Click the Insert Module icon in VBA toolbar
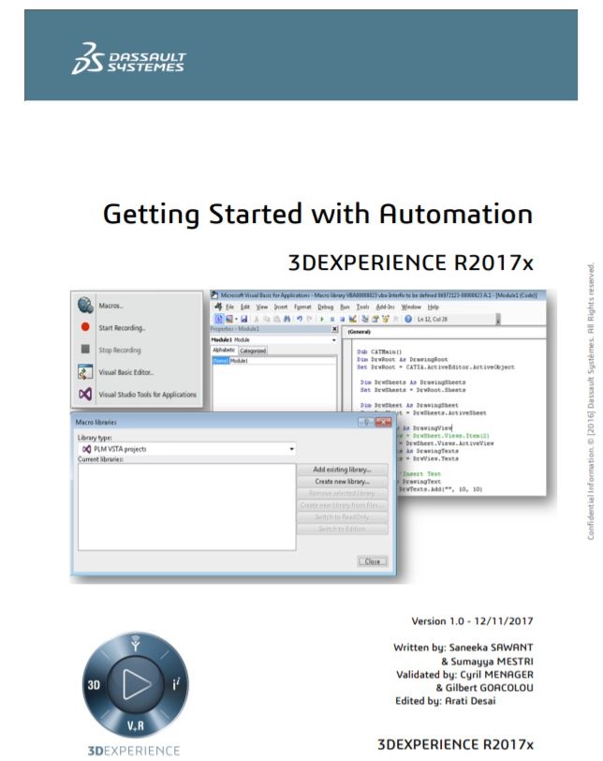The width and height of the screenshot is (603, 761). [x=228, y=319]
